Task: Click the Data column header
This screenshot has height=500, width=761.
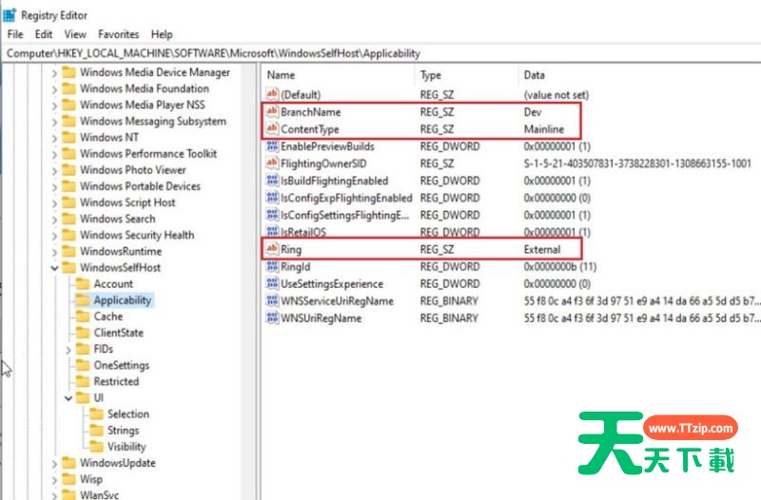Action: 535,74
